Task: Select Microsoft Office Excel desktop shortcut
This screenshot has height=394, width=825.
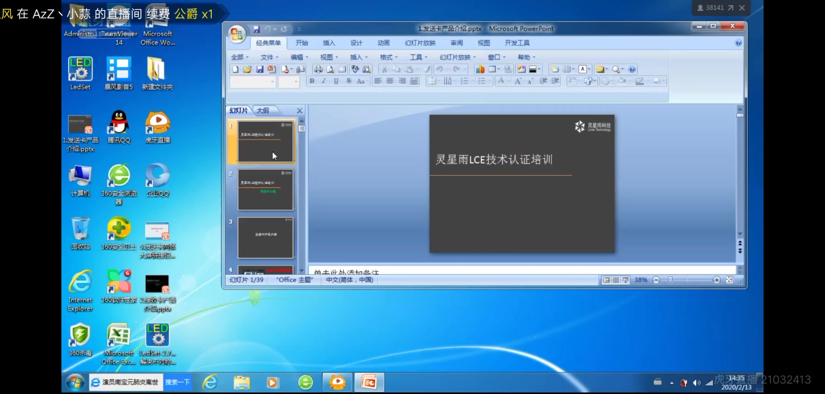Action: tap(118, 344)
